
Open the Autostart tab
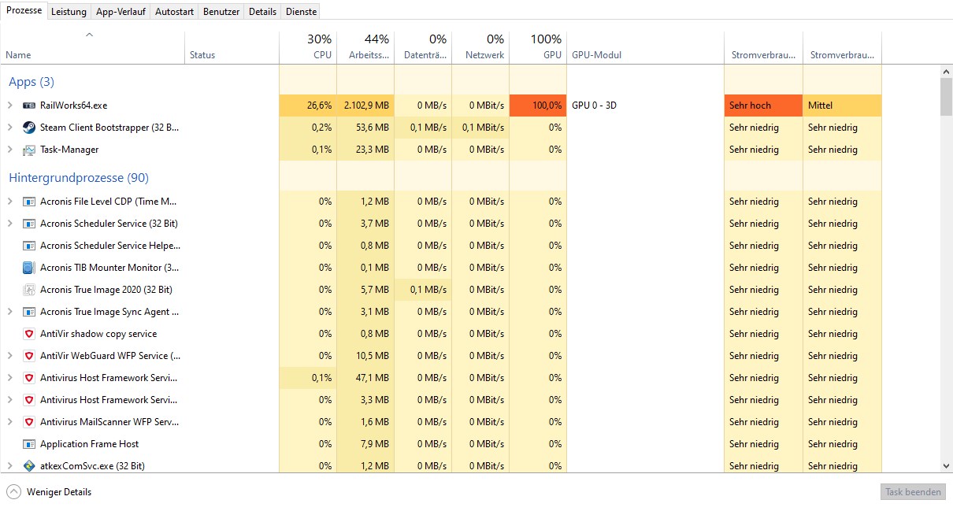point(174,12)
